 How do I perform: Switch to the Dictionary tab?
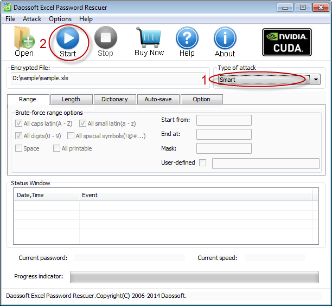[x=115, y=99]
